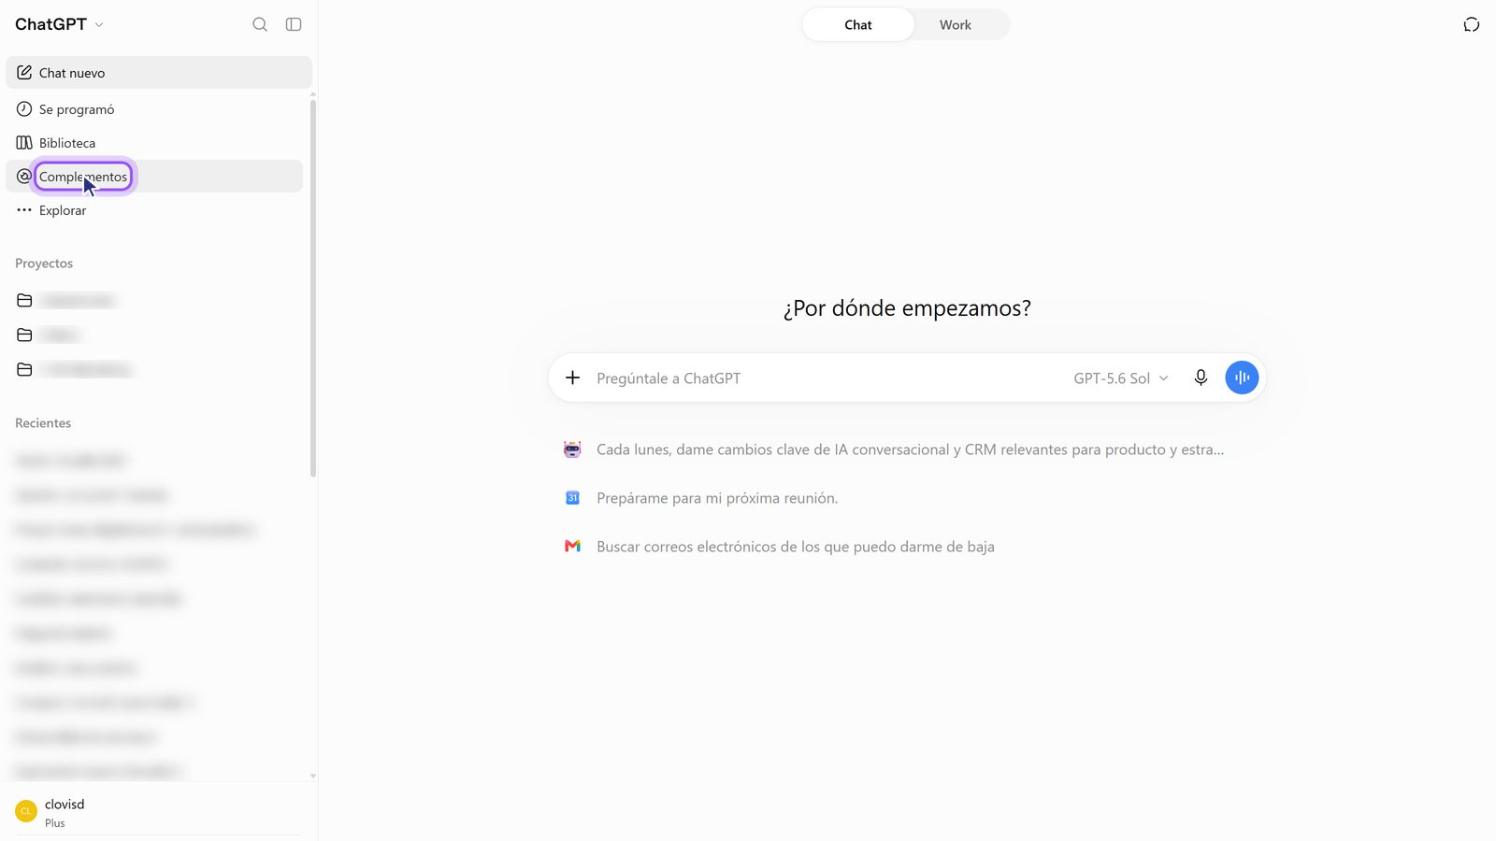The height and width of the screenshot is (841, 1496).
Task: Open the Biblioteca menu item
Action: (x=154, y=143)
